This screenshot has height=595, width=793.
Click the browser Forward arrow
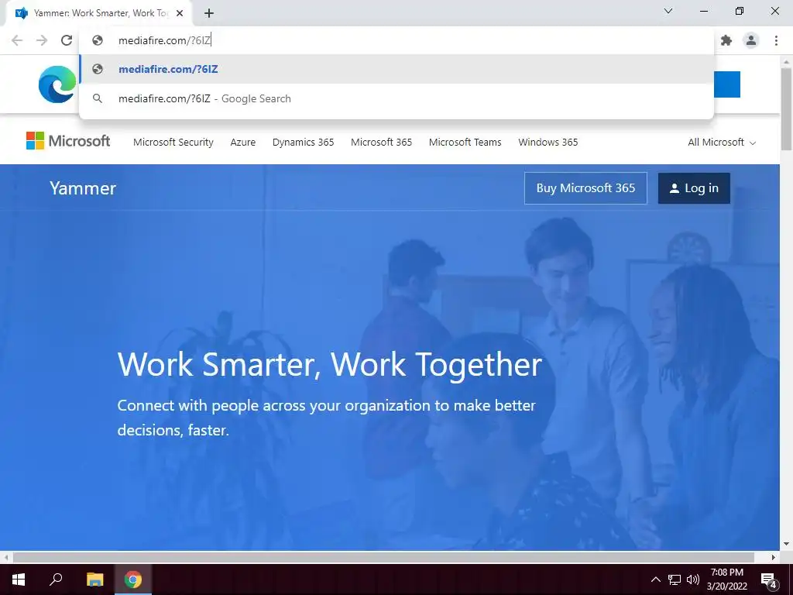click(42, 40)
